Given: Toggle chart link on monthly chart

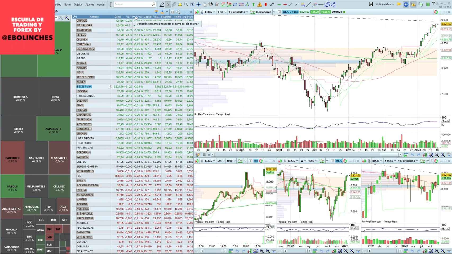Looking at the screenshot, I should click(x=369, y=161).
